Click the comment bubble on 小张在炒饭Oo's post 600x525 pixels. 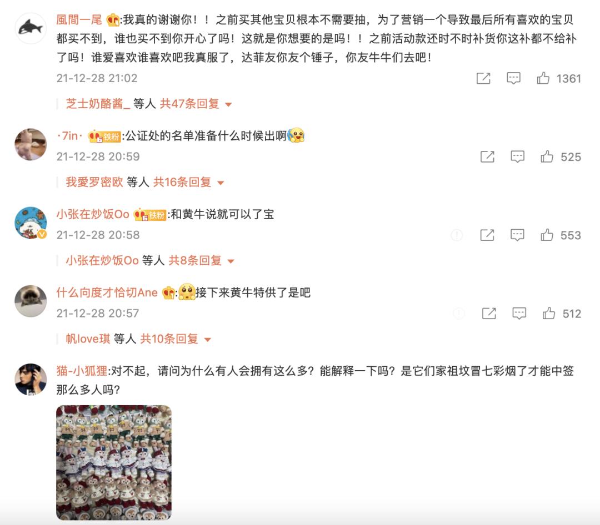point(517,235)
